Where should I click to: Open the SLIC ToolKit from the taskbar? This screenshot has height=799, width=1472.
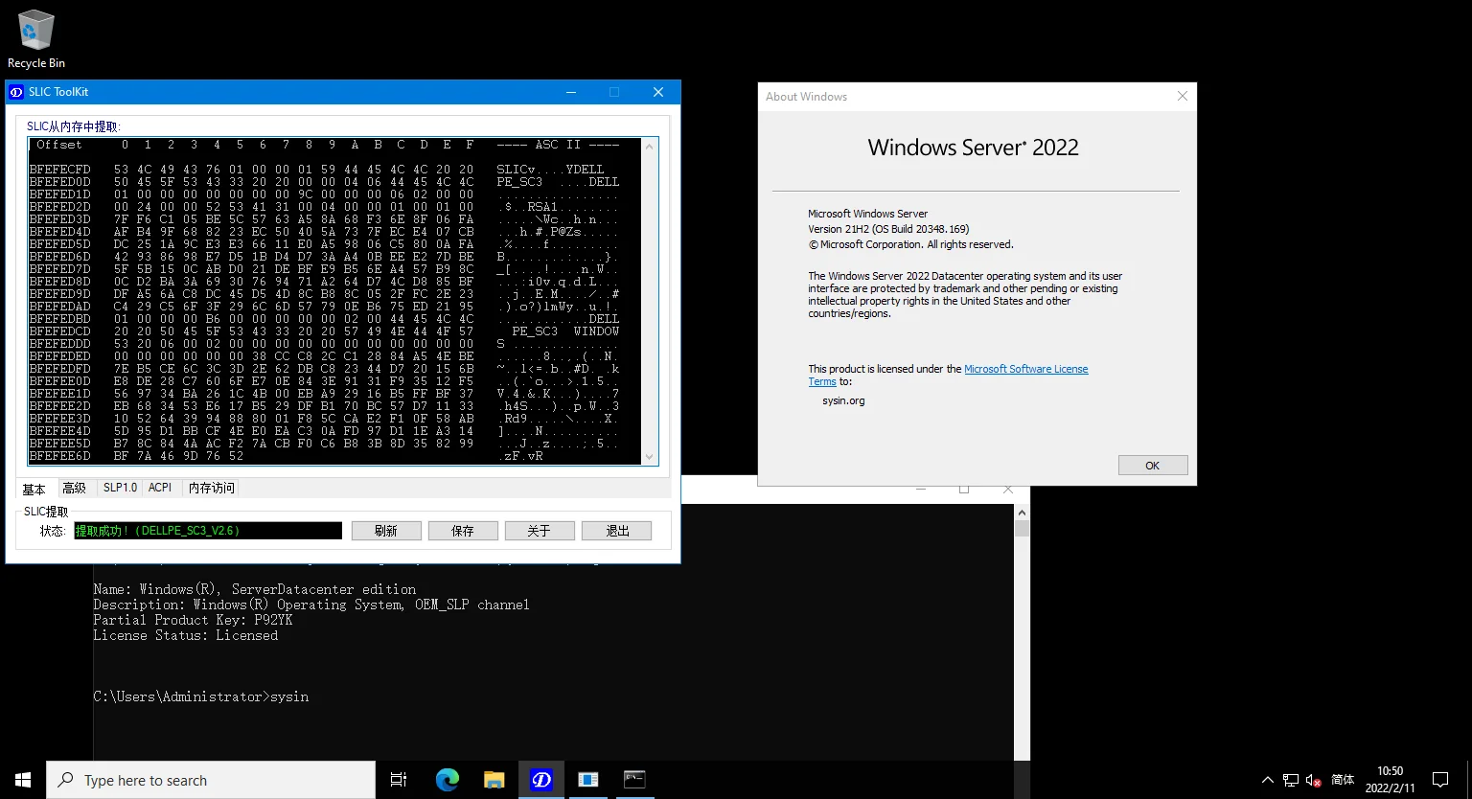click(x=541, y=780)
